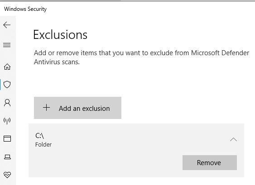
Task: Open Firewall & network protection icon
Action: 7,120
